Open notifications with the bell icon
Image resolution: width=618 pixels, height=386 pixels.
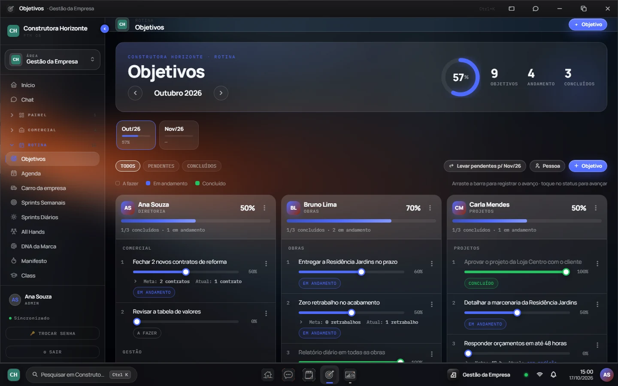point(554,375)
